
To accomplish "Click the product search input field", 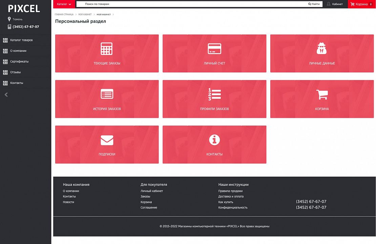I will [193, 4].
